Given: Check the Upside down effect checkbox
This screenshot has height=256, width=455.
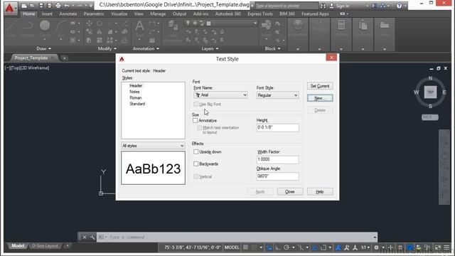Looking at the screenshot, I should click(196, 151).
